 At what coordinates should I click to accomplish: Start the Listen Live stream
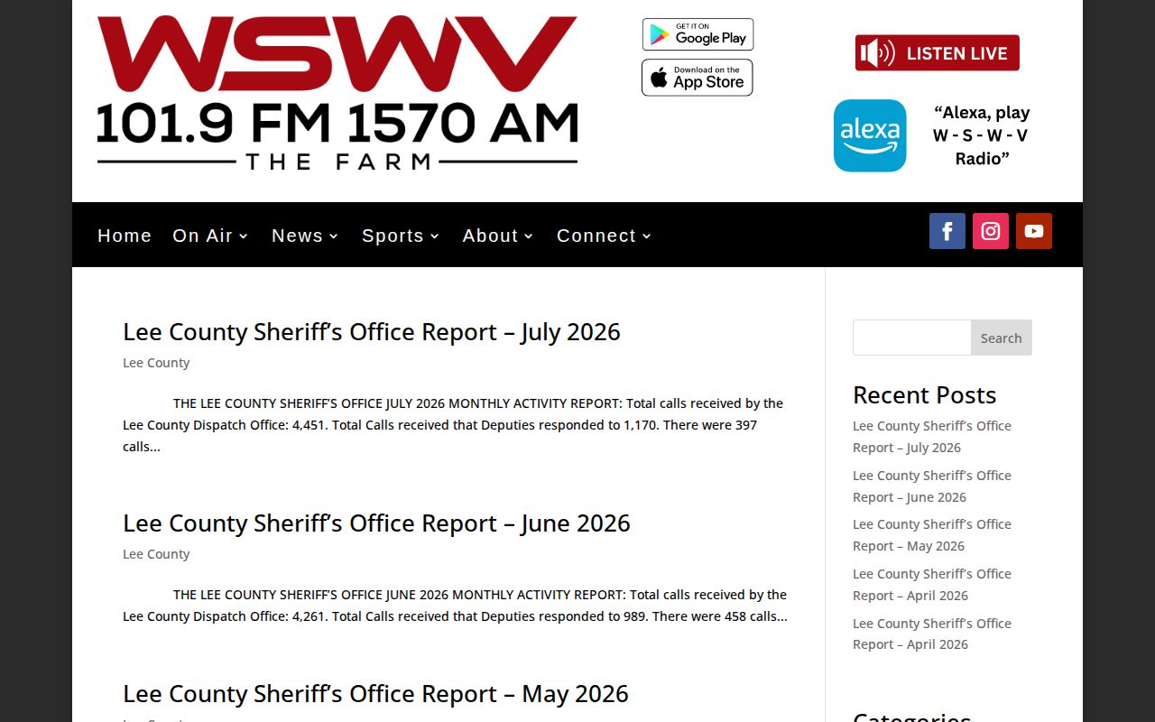click(938, 52)
